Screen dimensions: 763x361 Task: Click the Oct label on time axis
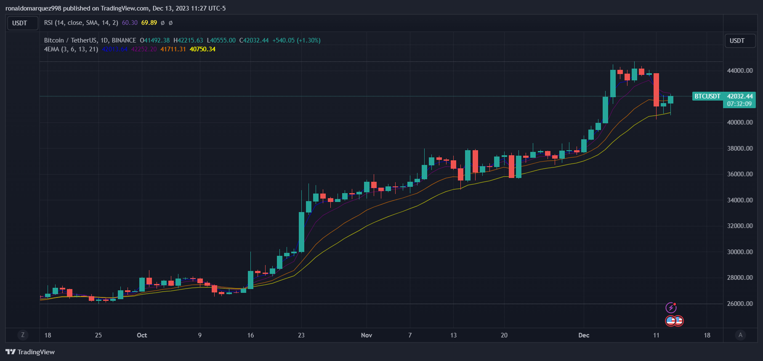pyautogui.click(x=142, y=335)
